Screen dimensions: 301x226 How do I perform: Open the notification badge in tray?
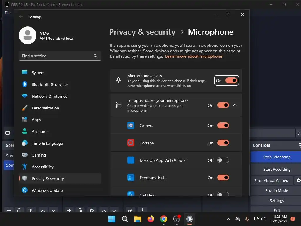point(293,219)
